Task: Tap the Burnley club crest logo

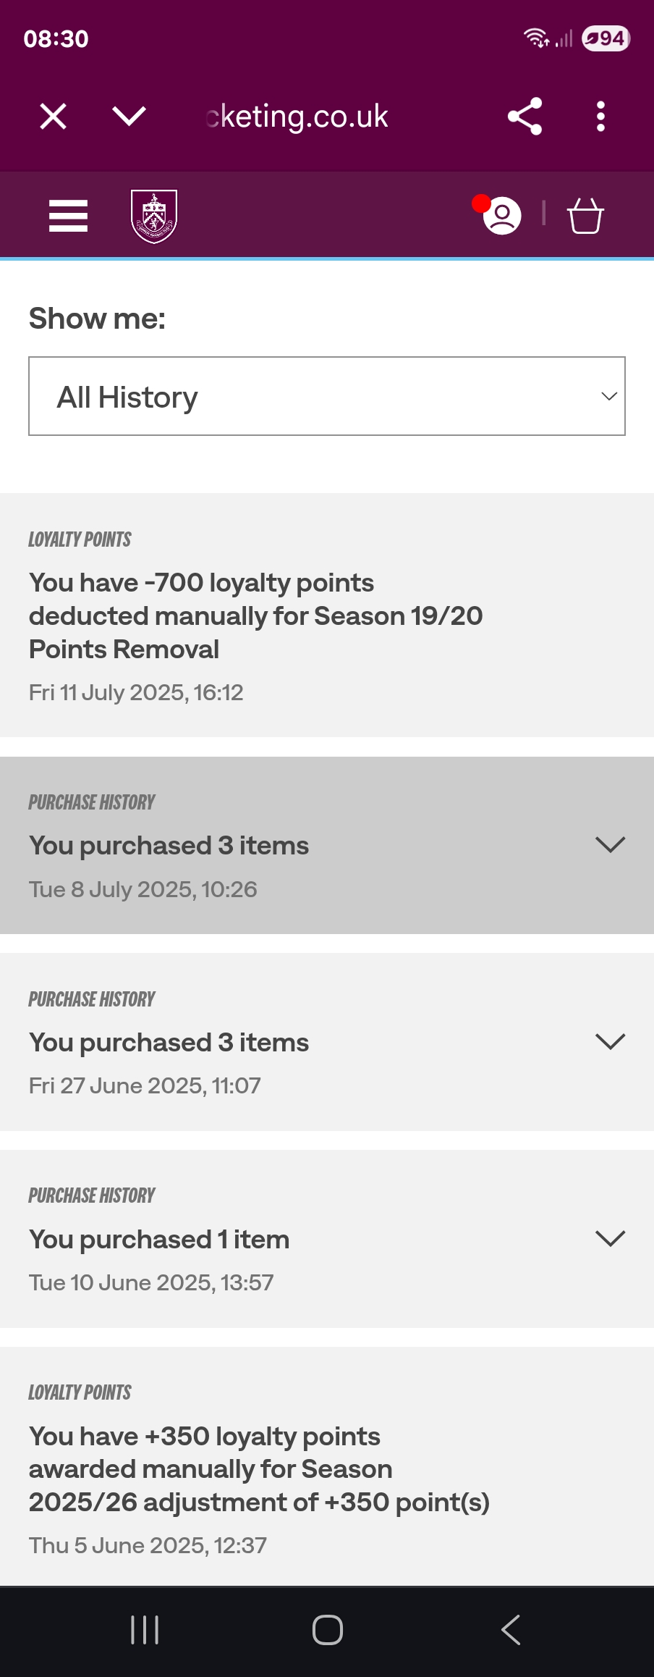Action: pos(154,216)
